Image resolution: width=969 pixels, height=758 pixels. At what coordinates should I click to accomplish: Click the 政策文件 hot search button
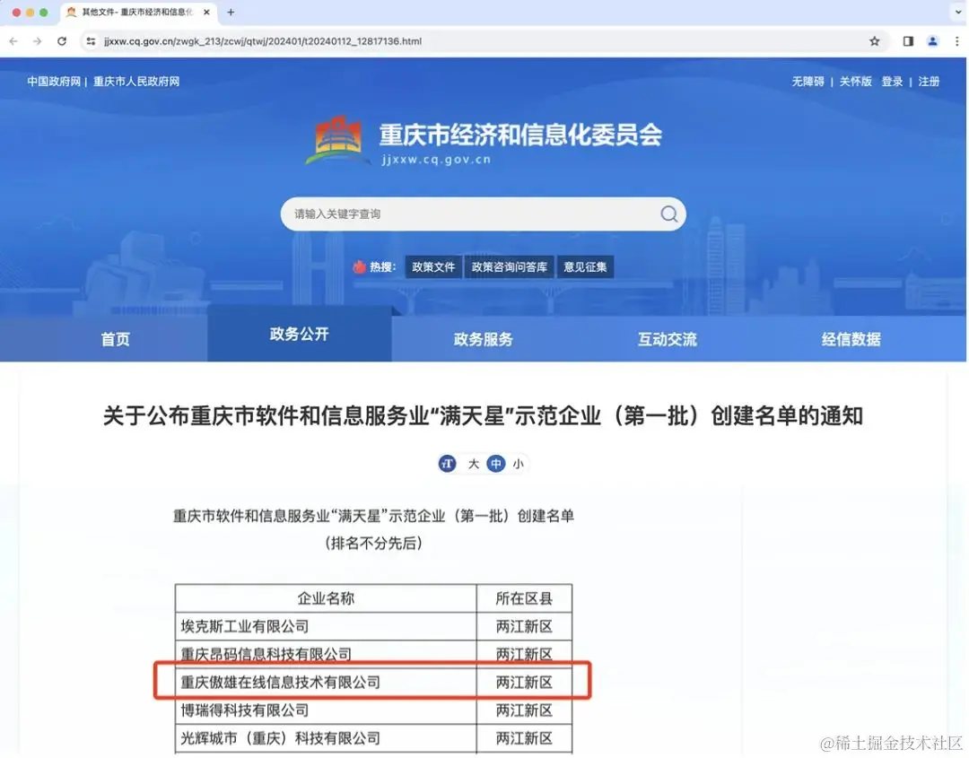pyautogui.click(x=432, y=266)
